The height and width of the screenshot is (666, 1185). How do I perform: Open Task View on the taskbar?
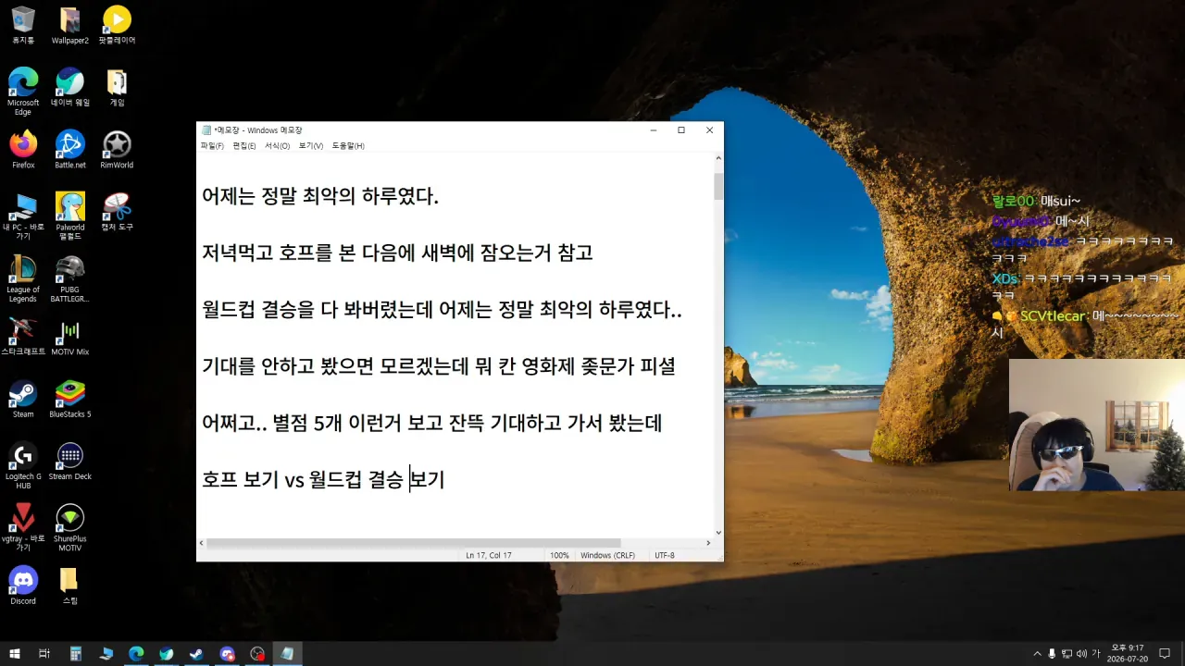tap(44, 654)
